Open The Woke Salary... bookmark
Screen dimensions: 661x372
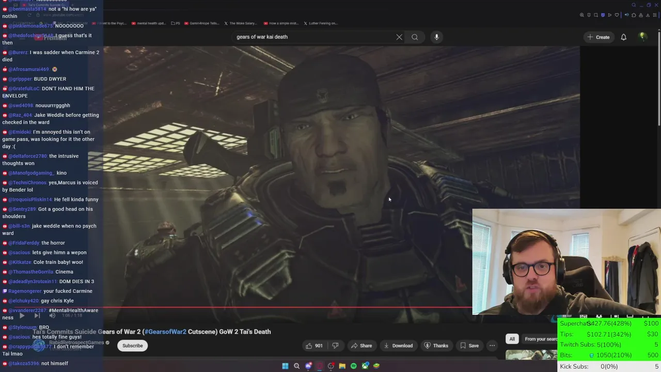click(x=240, y=23)
